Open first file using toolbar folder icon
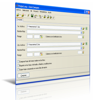 click(x=18, y=15)
